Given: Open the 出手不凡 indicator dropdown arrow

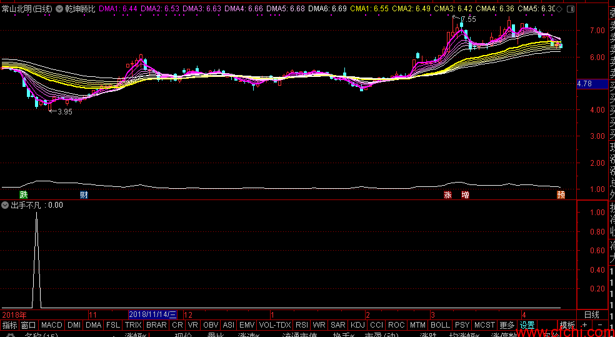Looking at the screenshot, I should (5, 205).
